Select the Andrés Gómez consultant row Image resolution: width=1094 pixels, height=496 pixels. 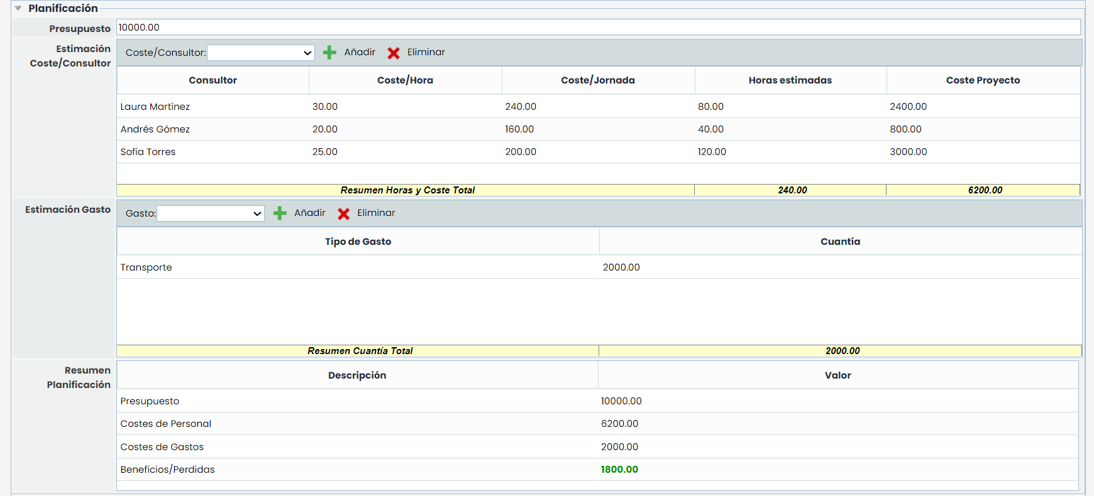click(155, 129)
